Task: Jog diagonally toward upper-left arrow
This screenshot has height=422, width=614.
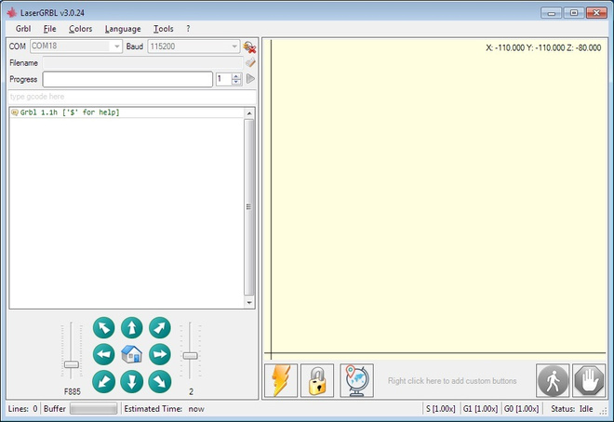Action: pyautogui.click(x=104, y=327)
